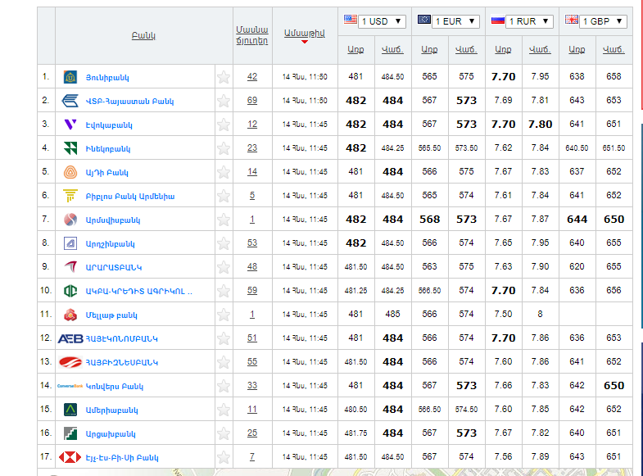This screenshot has height=476, width=643.
Task: Click the US flag icon near USD
Action: click(x=351, y=20)
